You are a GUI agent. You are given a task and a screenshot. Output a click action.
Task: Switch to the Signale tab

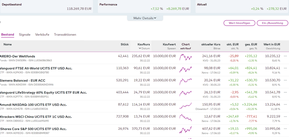(25, 35)
